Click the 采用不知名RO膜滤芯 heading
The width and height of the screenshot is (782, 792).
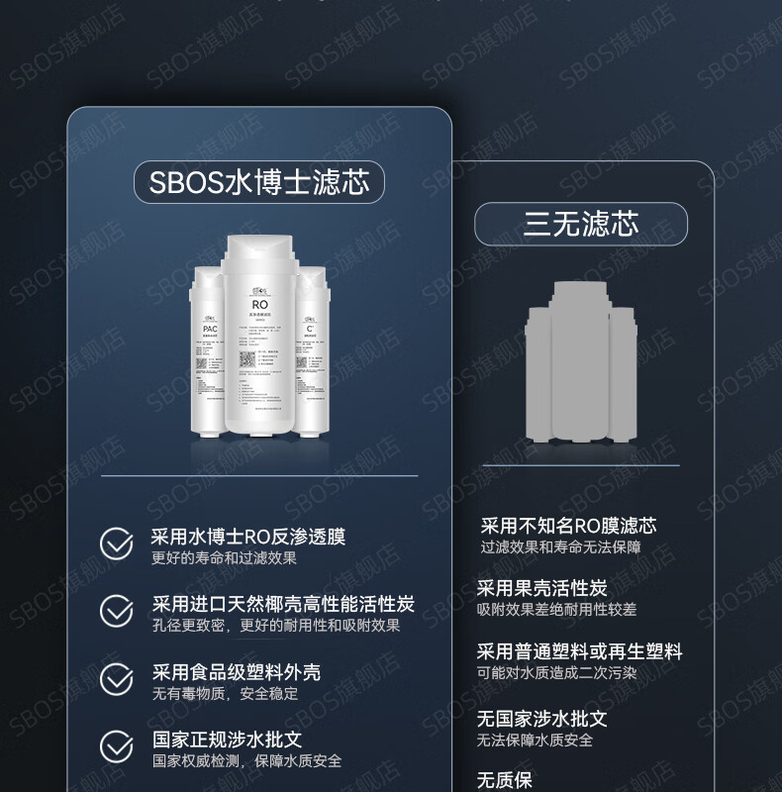click(x=569, y=526)
